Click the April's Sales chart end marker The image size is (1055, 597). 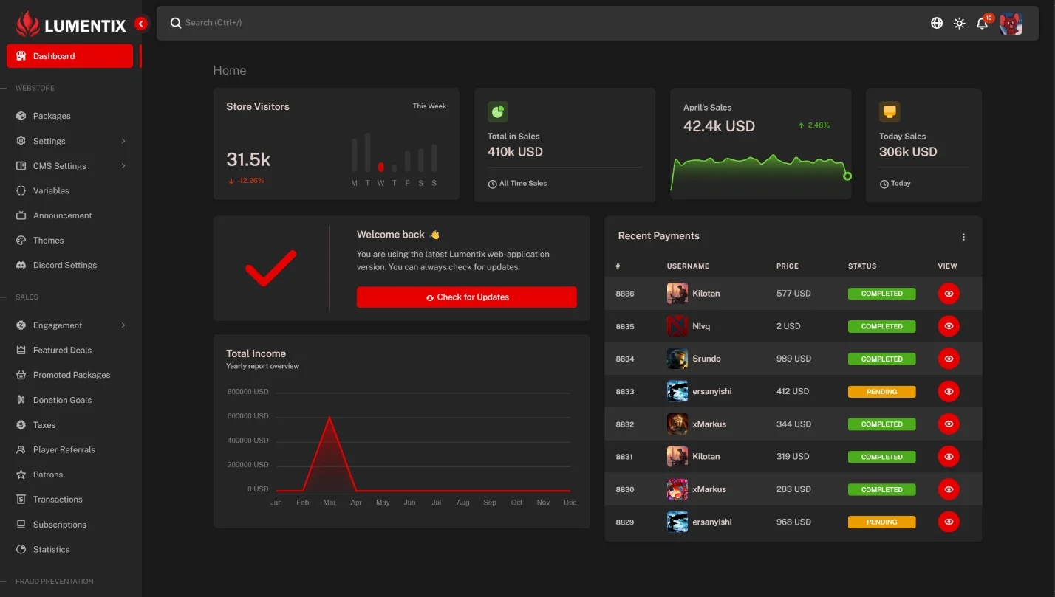point(847,176)
